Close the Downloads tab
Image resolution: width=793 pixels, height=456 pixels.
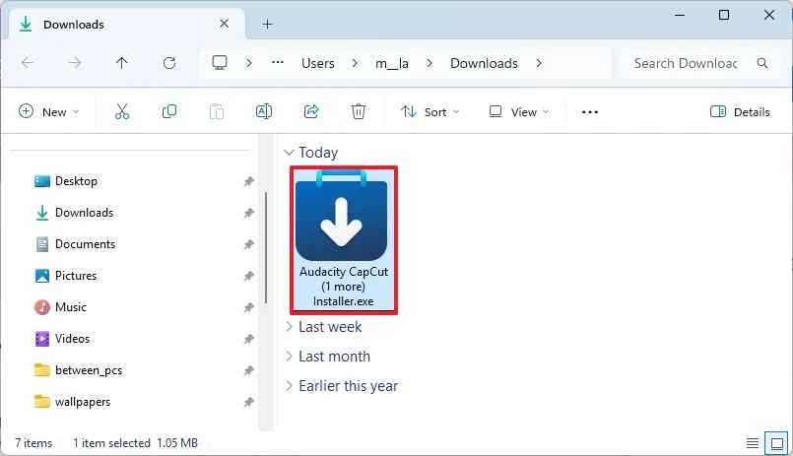click(224, 24)
